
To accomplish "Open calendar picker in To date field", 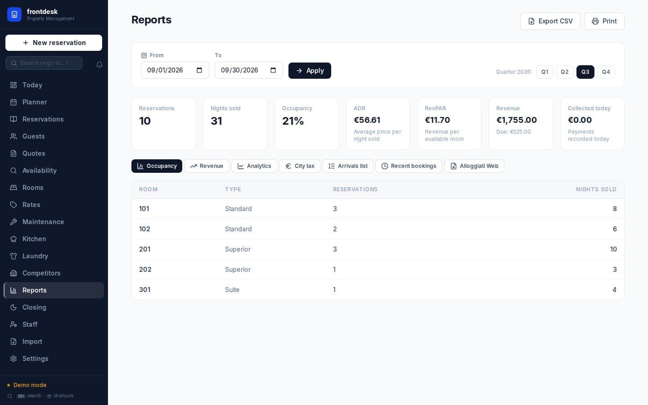I will click(x=273, y=70).
